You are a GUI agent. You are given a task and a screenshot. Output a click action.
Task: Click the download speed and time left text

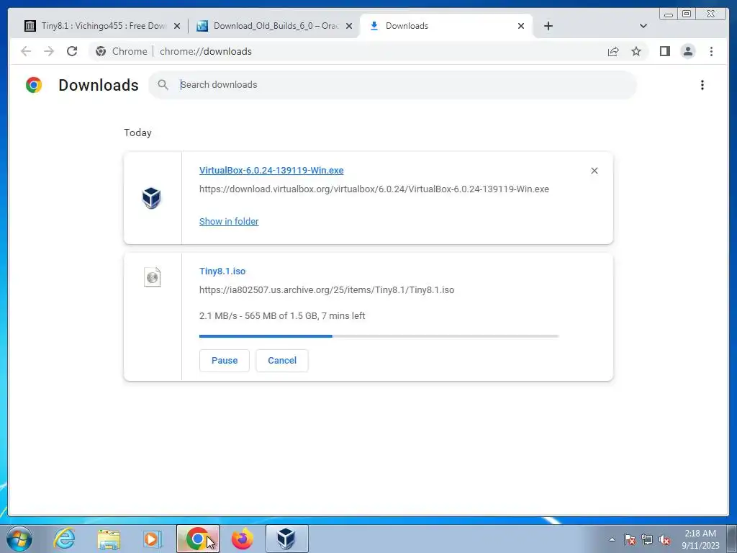coord(282,316)
